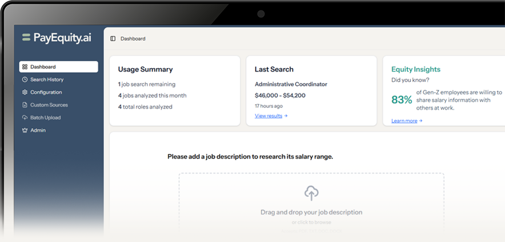Click the cloud upload icon in drop zone

(311, 193)
